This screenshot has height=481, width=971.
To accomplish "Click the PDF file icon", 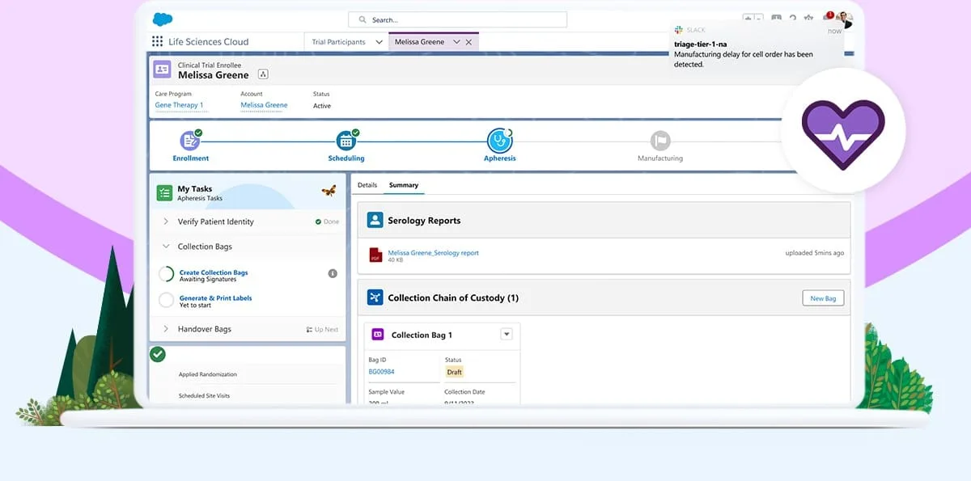I will 375,255.
